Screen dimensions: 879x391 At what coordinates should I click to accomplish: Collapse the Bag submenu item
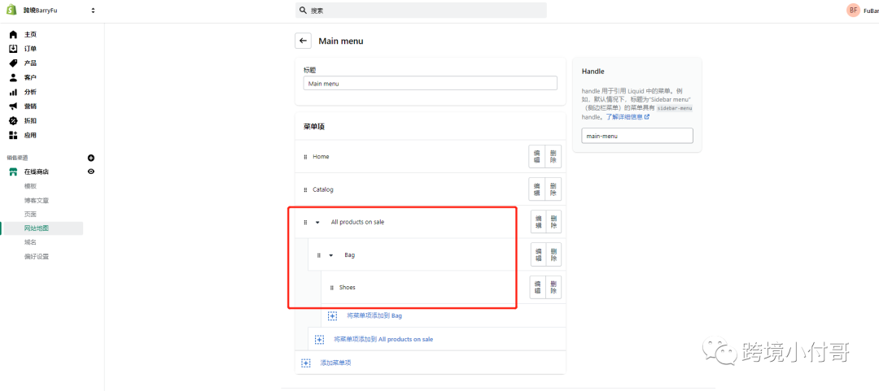pyautogui.click(x=330, y=255)
